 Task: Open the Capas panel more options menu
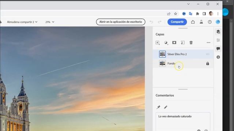pyautogui.click(x=208, y=43)
